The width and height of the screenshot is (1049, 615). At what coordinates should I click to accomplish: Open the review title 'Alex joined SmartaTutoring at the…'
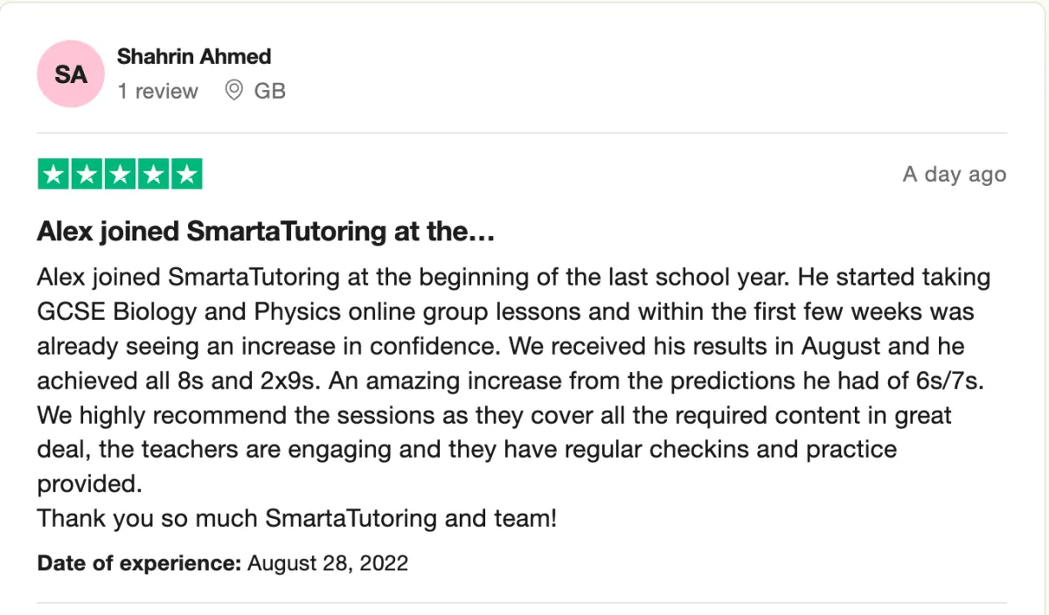coord(266,231)
